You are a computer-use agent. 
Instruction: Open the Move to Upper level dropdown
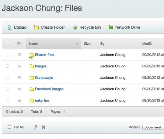pyautogui.click(x=153, y=128)
